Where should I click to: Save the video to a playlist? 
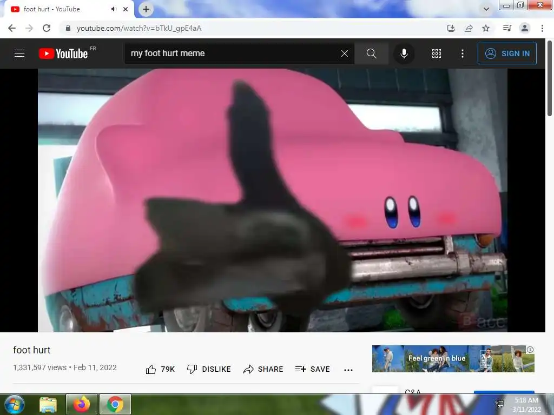pyautogui.click(x=312, y=369)
